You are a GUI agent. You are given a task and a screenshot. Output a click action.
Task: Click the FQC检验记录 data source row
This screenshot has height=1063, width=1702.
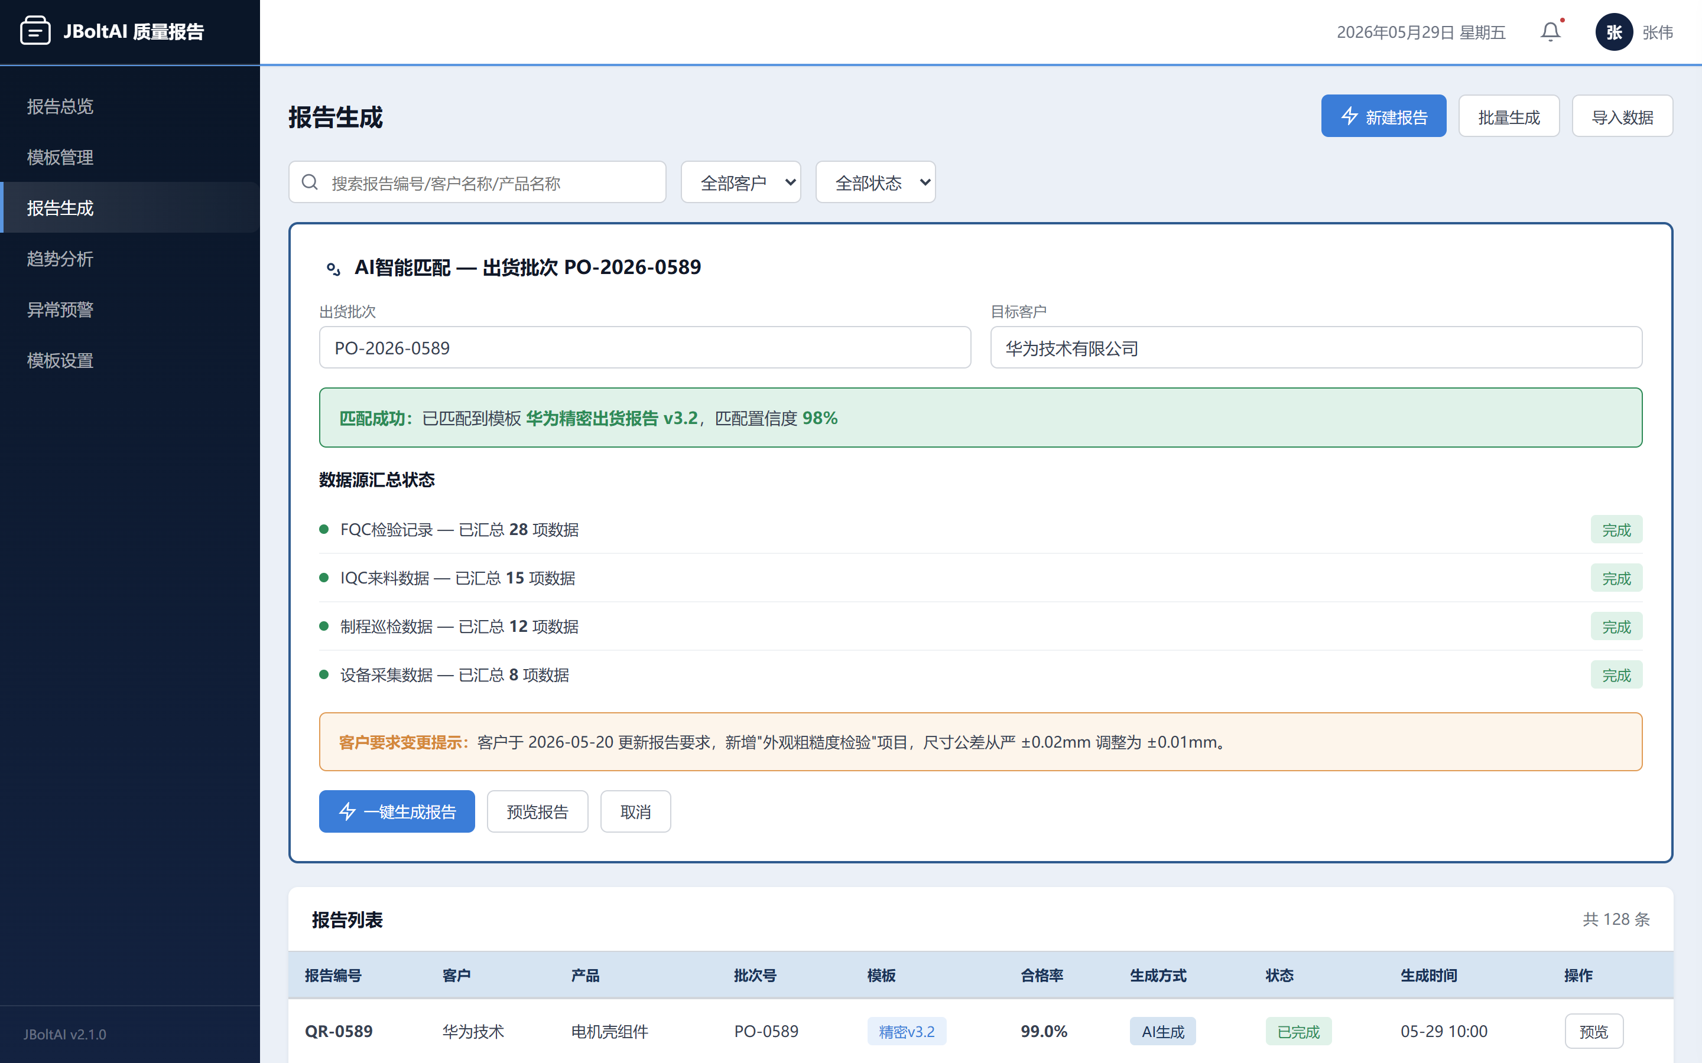pos(980,529)
